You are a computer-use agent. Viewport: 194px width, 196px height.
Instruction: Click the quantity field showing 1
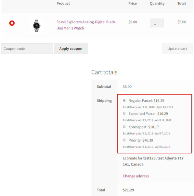click(x=157, y=23)
